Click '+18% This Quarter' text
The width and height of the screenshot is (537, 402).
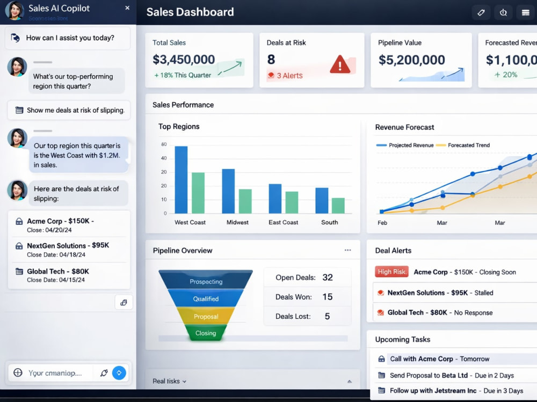[x=183, y=75]
